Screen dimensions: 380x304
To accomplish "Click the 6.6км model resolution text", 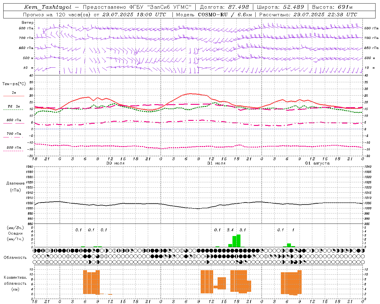I will click(244, 15).
